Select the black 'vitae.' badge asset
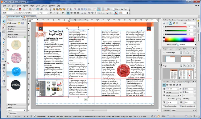The width and height of the screenshot is (201, 119). pyautogui.click(x=15, y=85)
